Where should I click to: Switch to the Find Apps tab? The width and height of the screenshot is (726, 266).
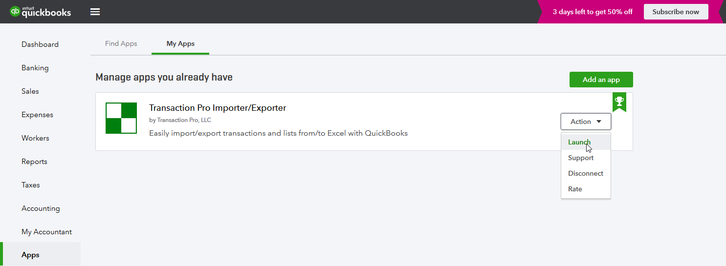pos(121,43)
